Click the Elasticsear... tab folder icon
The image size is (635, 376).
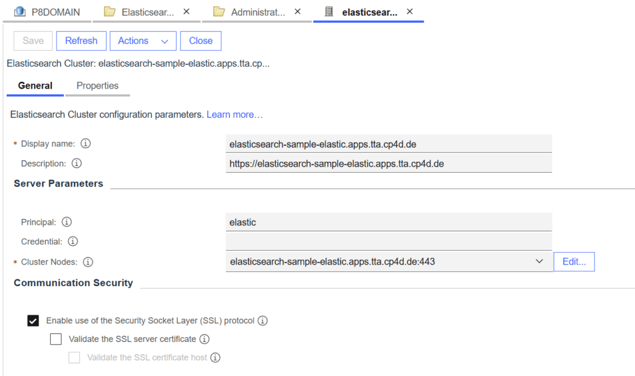(x=110, y=12)
